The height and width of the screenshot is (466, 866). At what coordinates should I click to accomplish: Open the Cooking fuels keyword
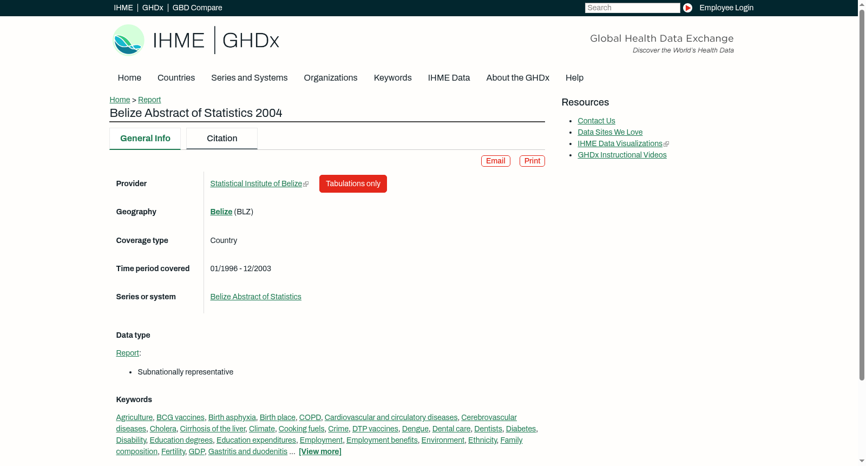(301, 429)
